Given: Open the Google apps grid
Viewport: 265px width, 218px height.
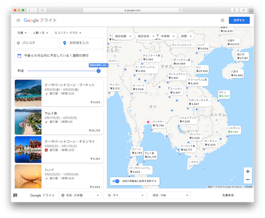Looking at the screenshot, I should 222,20.
